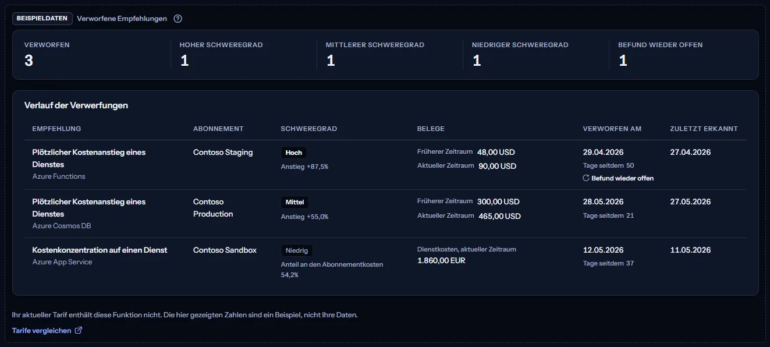Click the Contoso Sandbox subscription cell
Image resolution: width=770 pixels, height=347 pixels.
click(225, 250)
